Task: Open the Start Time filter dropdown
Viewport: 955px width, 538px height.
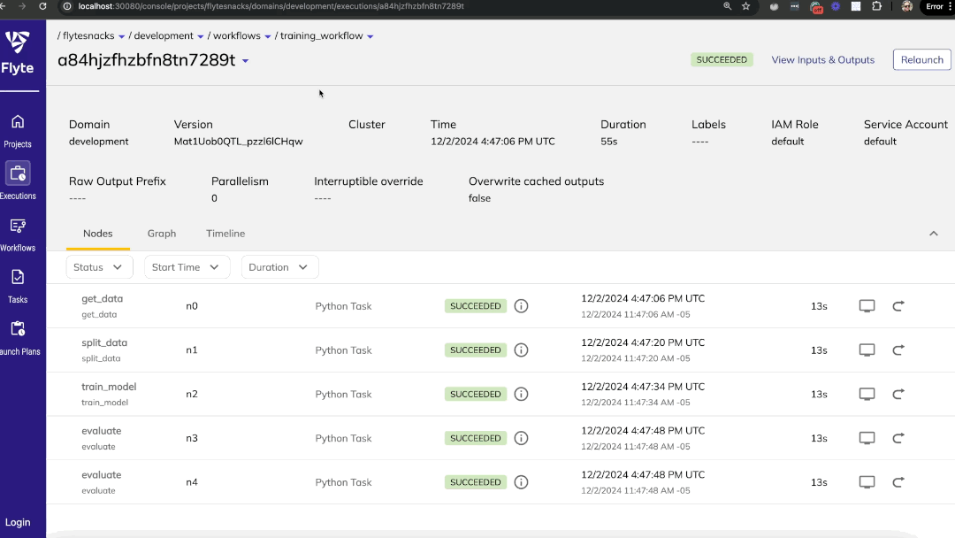Action: 187,267
